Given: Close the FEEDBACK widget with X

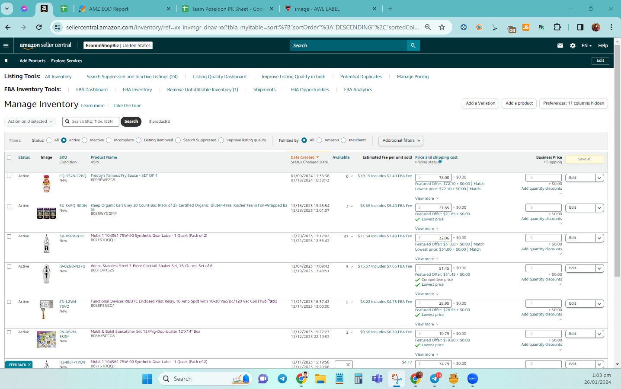Looking at the screenshot, I should (x=29, y=365).
